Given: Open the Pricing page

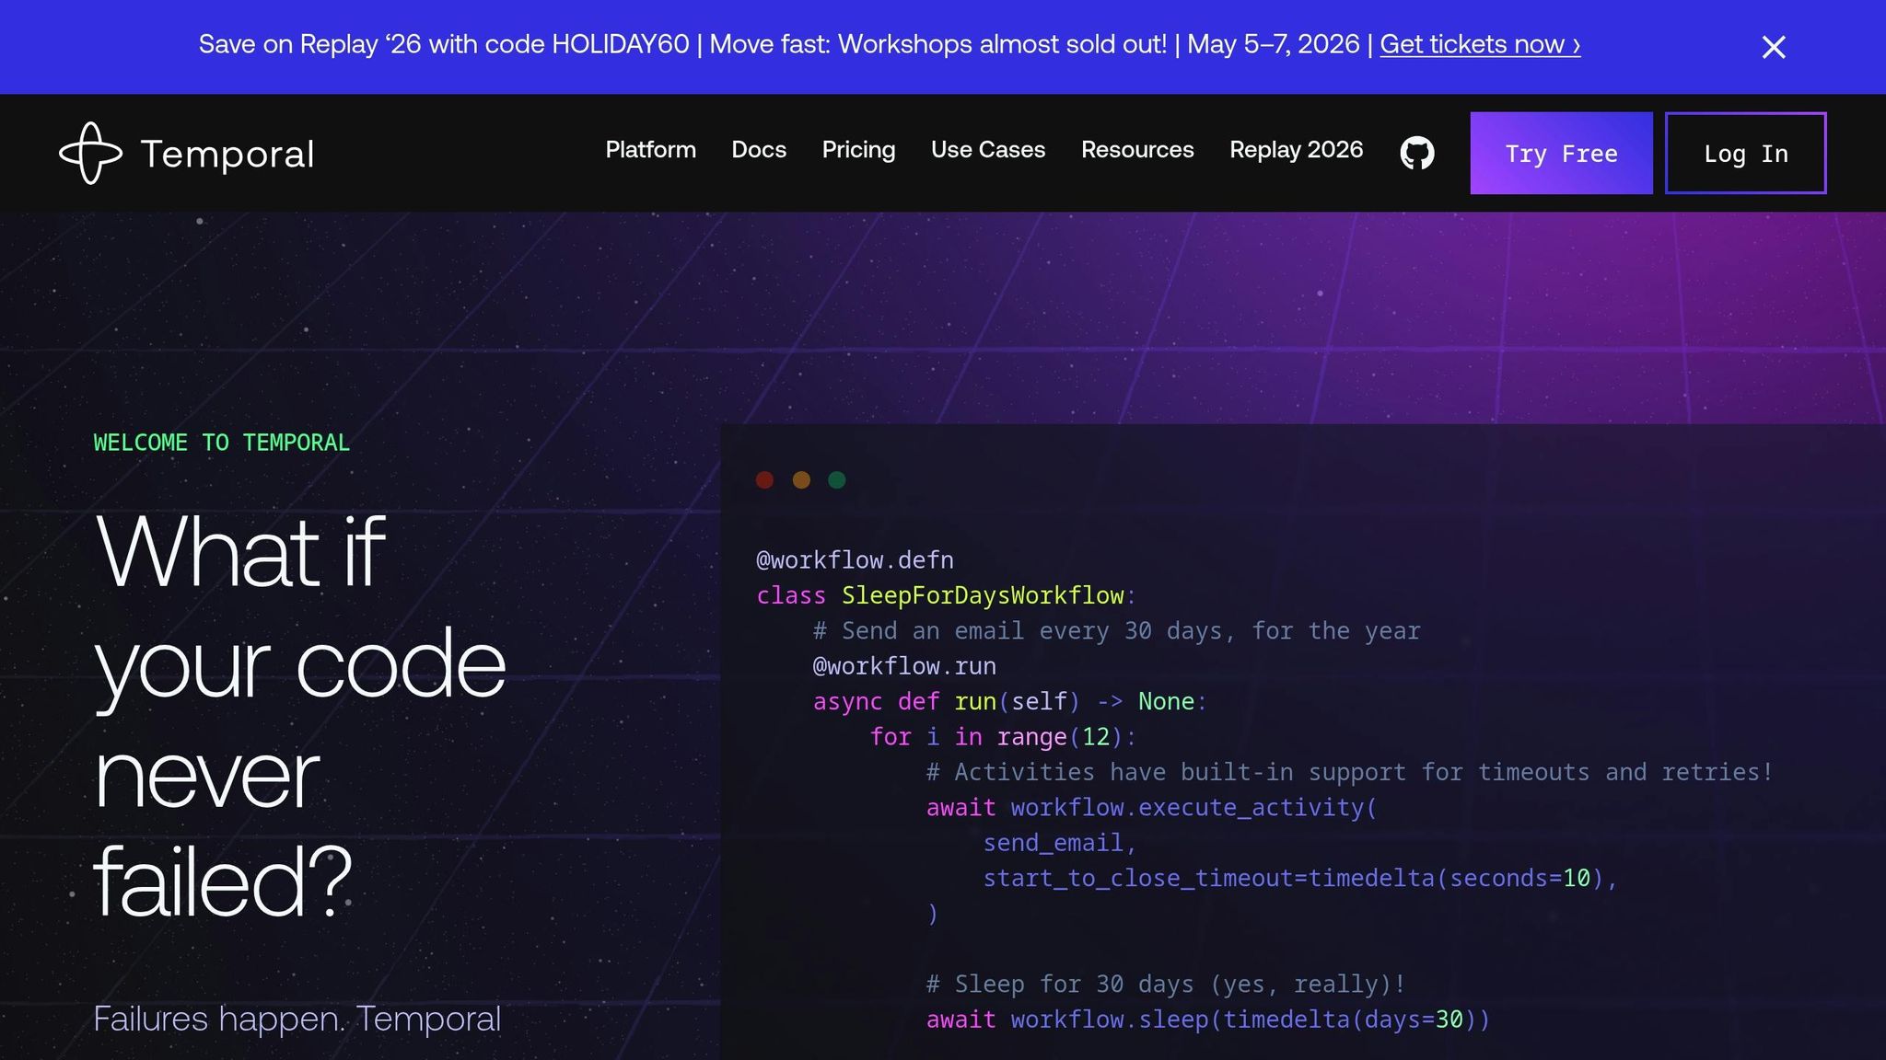Looking at the screenshot, I should [x=858, y=150].
